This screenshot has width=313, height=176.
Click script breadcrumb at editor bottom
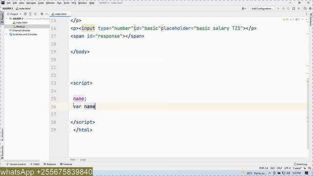[83, 160]
